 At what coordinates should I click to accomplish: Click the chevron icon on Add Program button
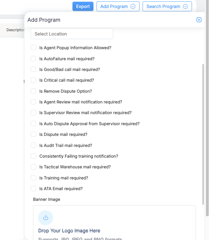point(133,6)
